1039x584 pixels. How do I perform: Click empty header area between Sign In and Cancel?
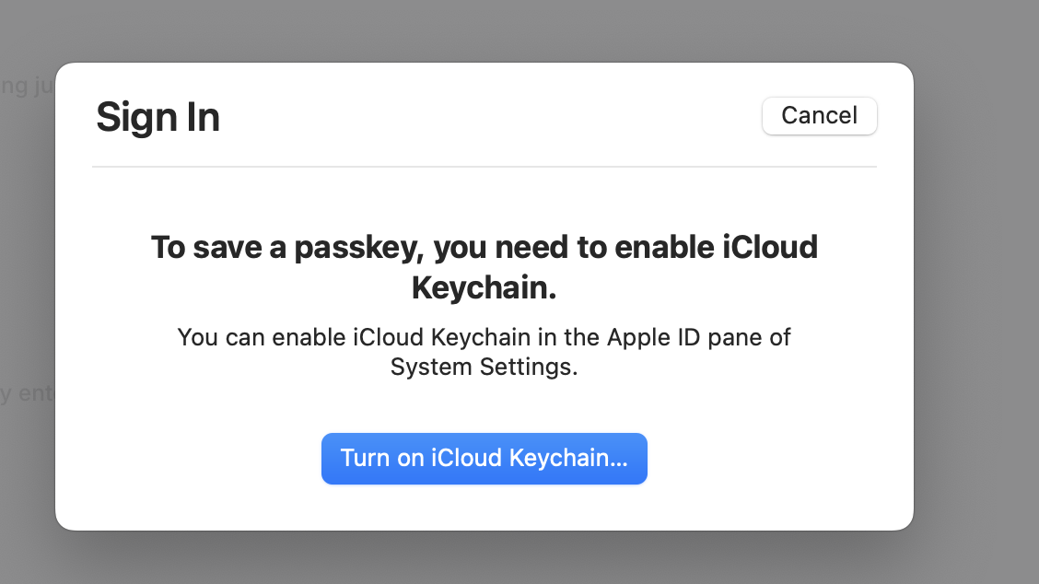pos(488,118)
